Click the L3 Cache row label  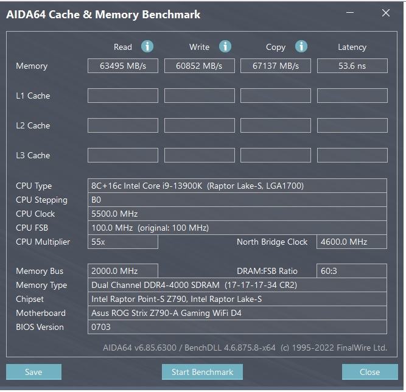[x=33, y=155]
